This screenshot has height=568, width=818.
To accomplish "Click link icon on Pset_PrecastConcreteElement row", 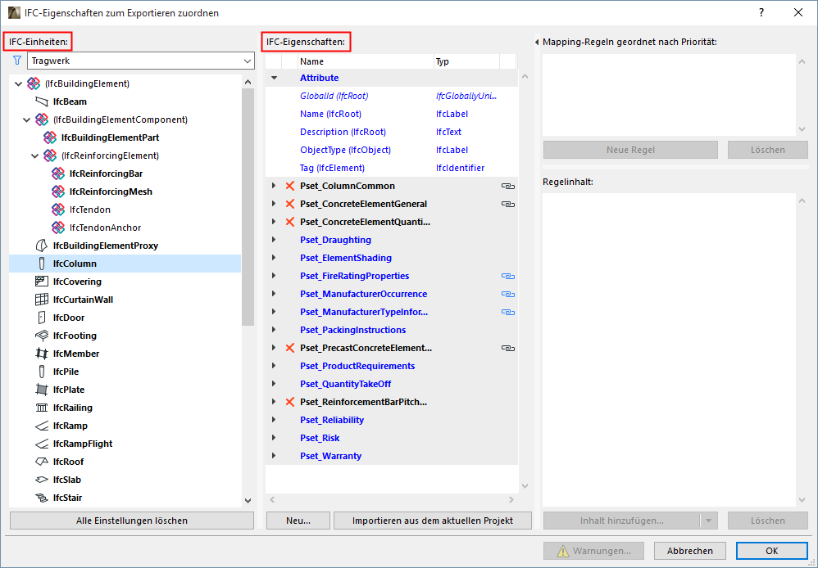I will pyautogui.click(x=508, y=348).
